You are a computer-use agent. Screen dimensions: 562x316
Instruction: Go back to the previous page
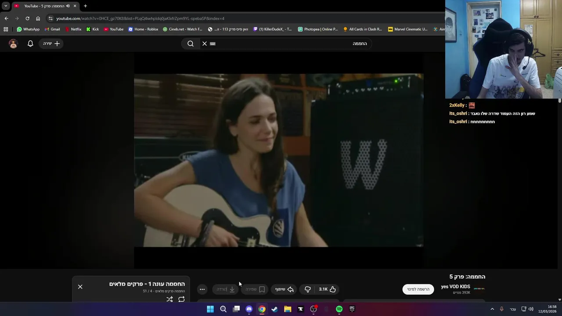(6, 18)
